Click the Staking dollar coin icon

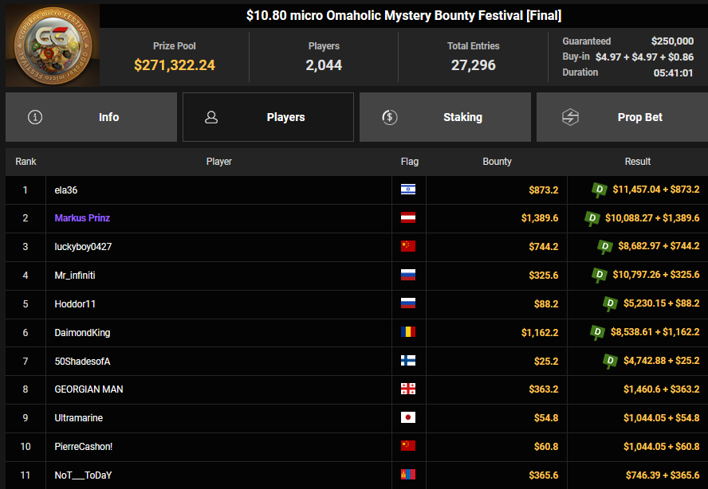coord(389,117)
